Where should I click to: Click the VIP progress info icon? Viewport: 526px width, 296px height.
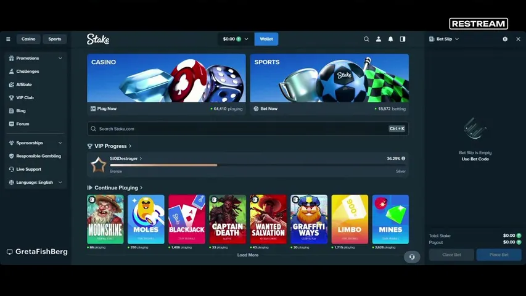point(403,158)
